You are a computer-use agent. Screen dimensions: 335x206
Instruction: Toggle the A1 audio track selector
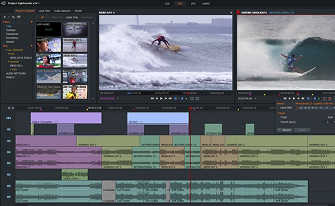click(8, 152)
